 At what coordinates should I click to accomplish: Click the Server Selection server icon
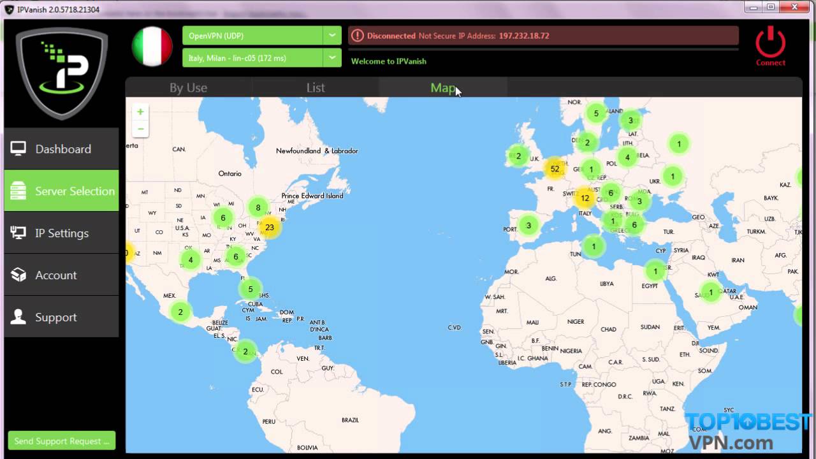click(18, 191)
